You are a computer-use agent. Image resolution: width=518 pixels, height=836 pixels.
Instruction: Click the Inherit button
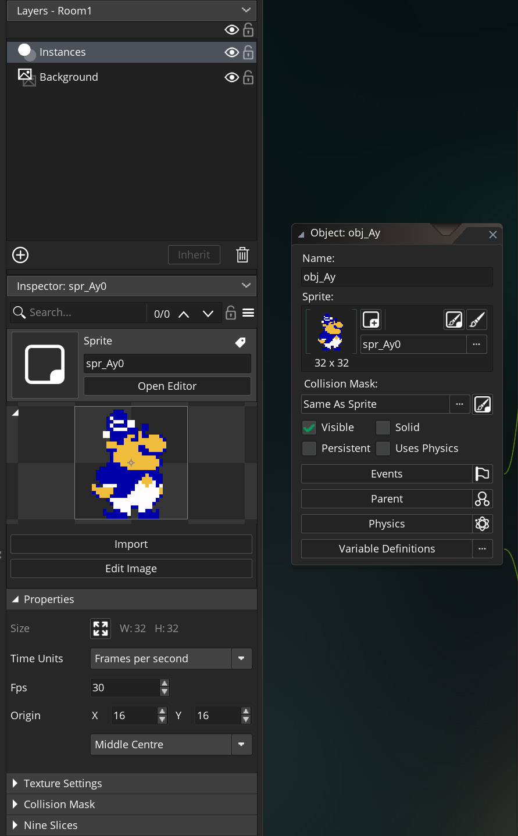[194, 254]
